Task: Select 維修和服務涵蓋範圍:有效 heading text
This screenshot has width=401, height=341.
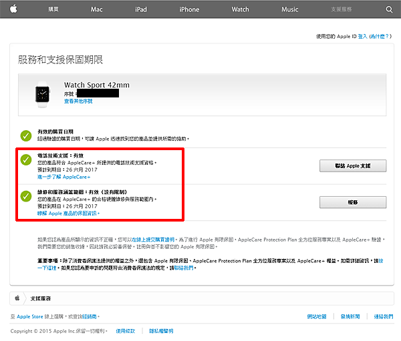Action: coord(82,192)
